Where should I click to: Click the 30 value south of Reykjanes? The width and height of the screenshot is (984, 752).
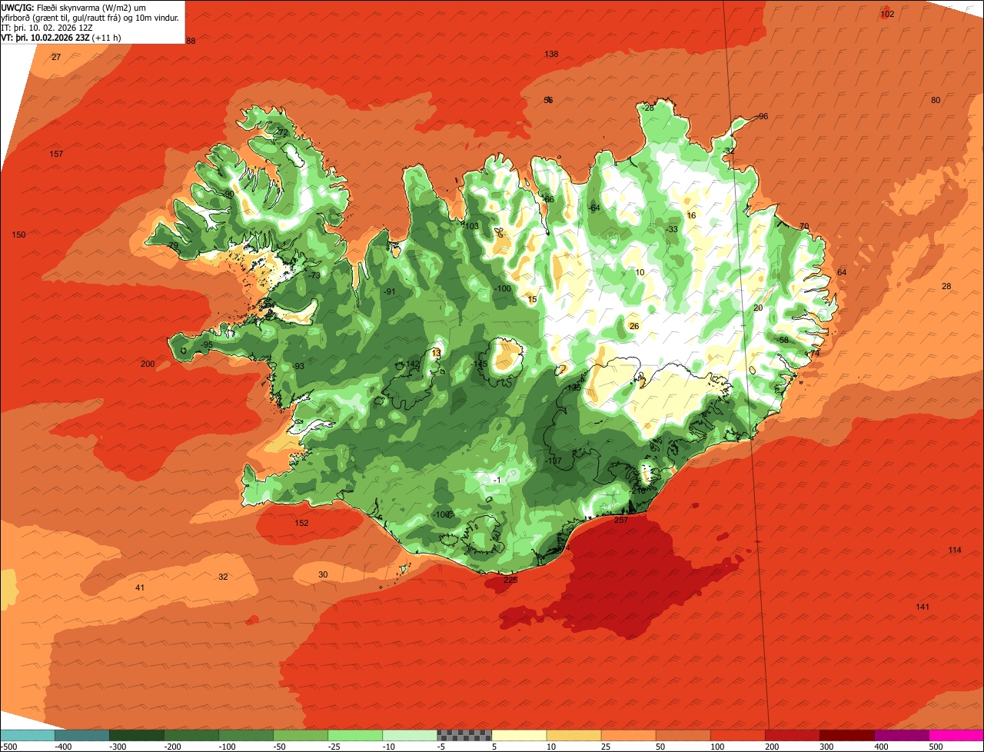pyautogui.click(x=323, y=574)
